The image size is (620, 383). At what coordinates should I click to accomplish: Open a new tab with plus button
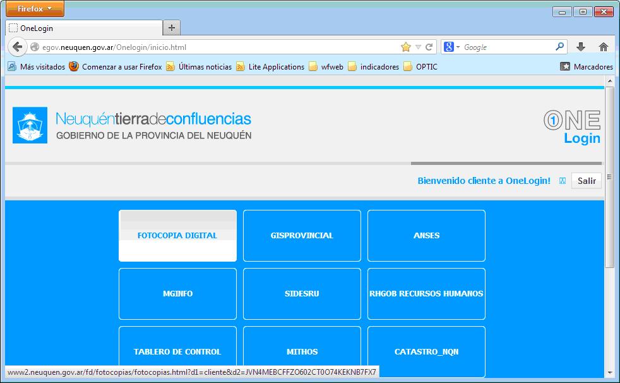172,28
